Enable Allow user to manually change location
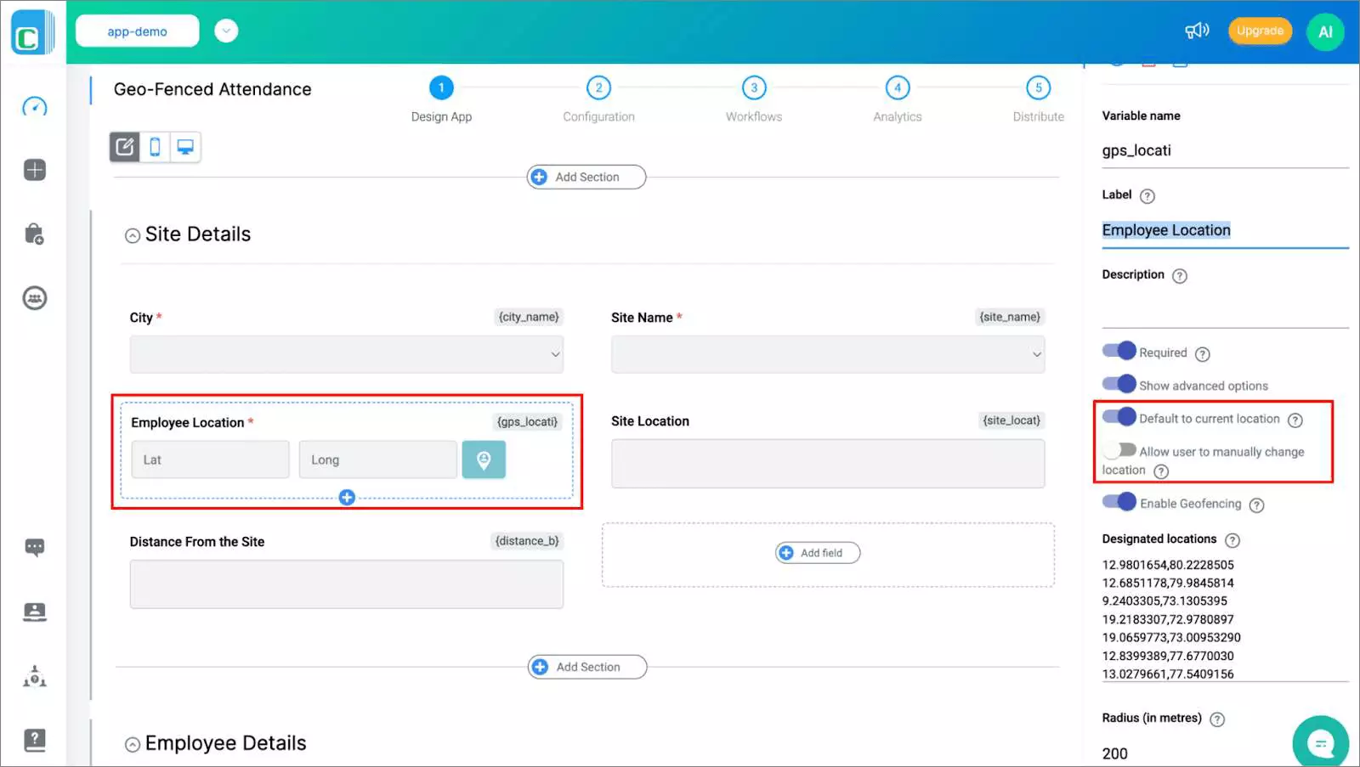This screenshot has width=1360, height=767. (x=1121, y=449)
